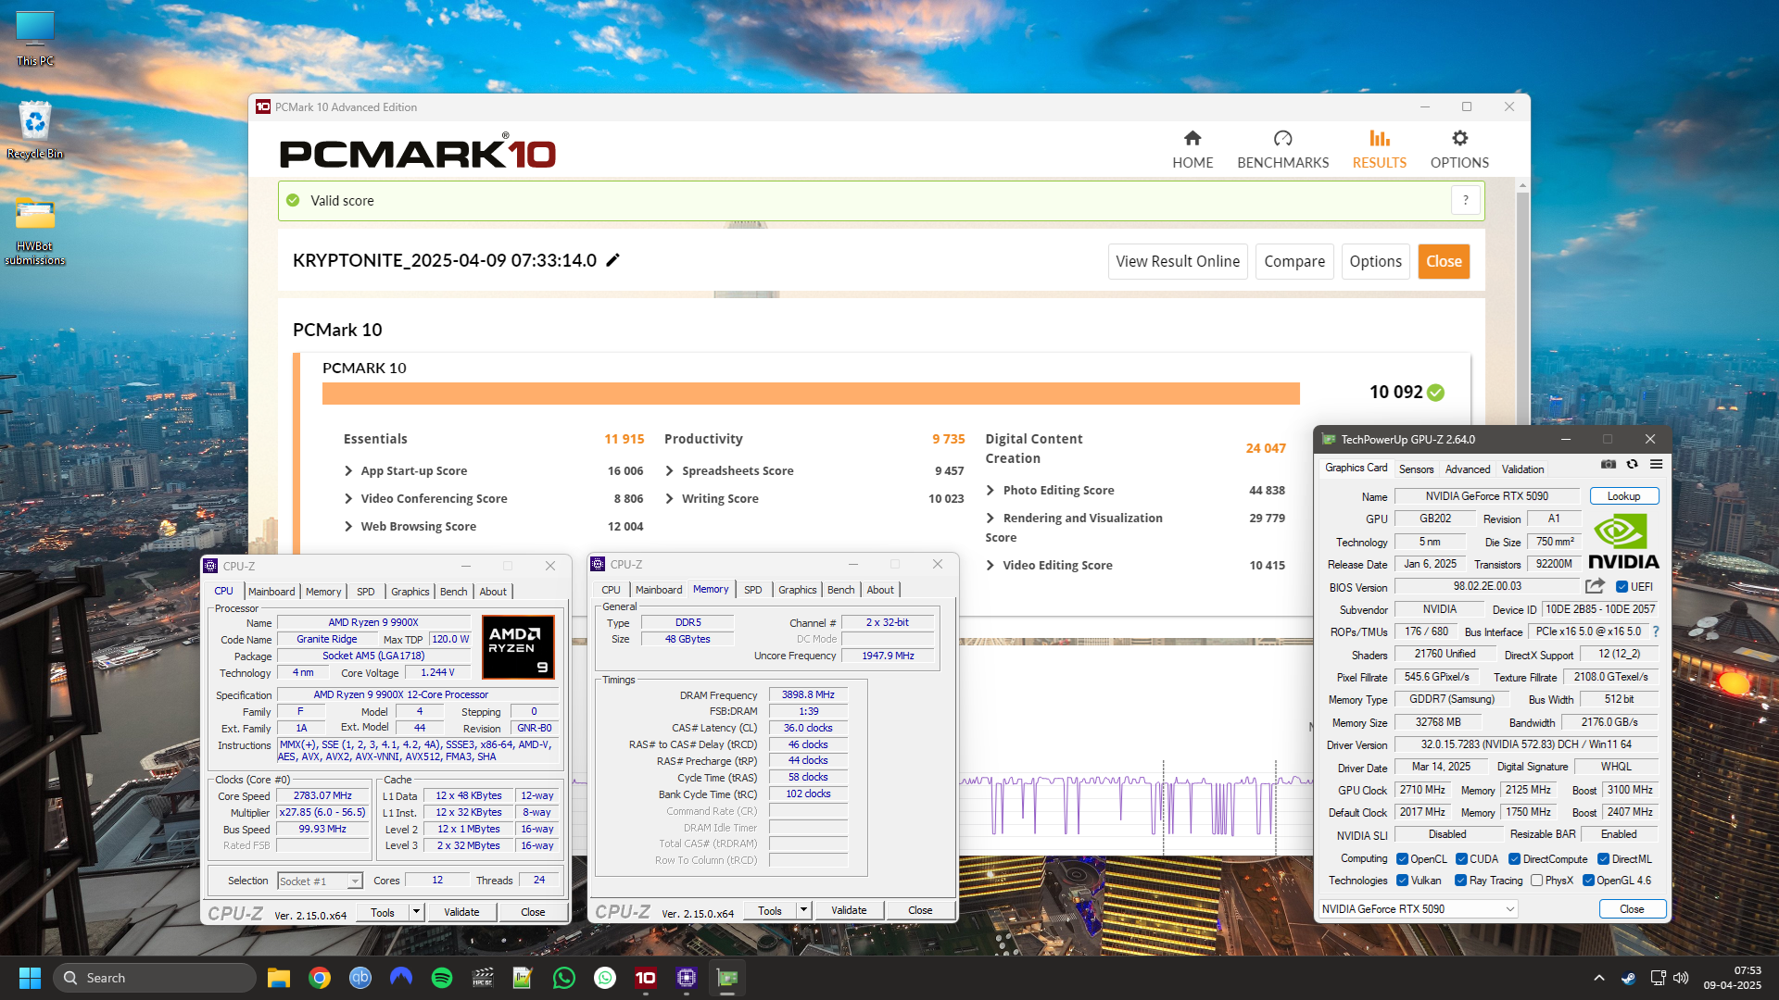Open the PCMark HOME icon
Screen dimensions: 1779x1000
1192,139
